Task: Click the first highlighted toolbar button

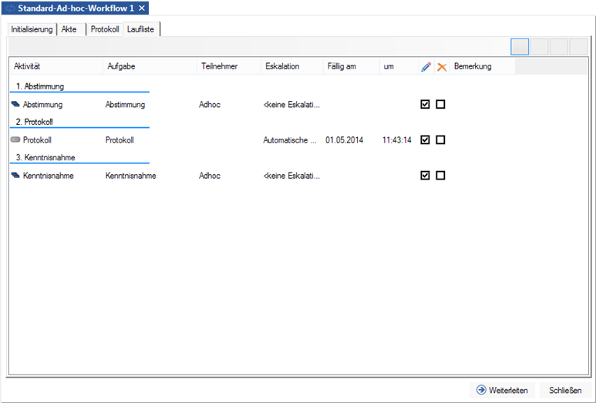Action: [x=520, y=46]
